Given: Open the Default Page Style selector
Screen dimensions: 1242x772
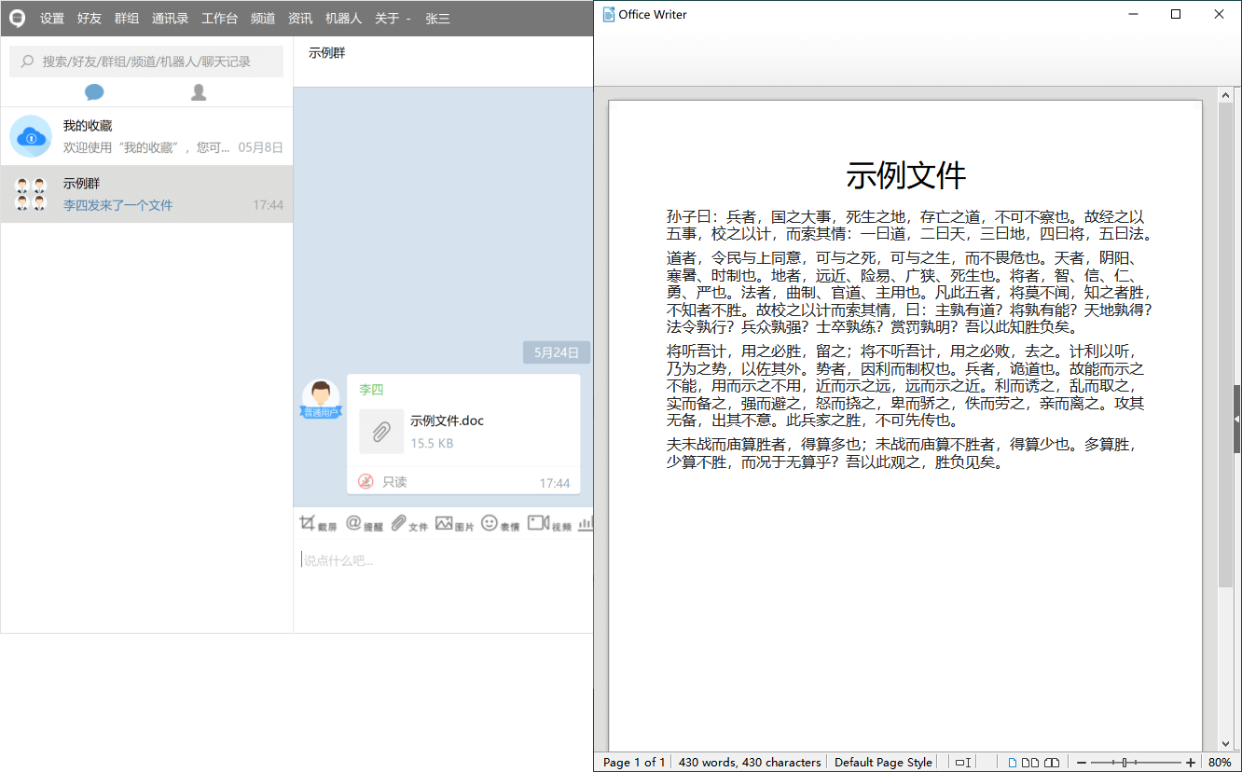Looking at the screenshot, I should (x=880, y=762).
